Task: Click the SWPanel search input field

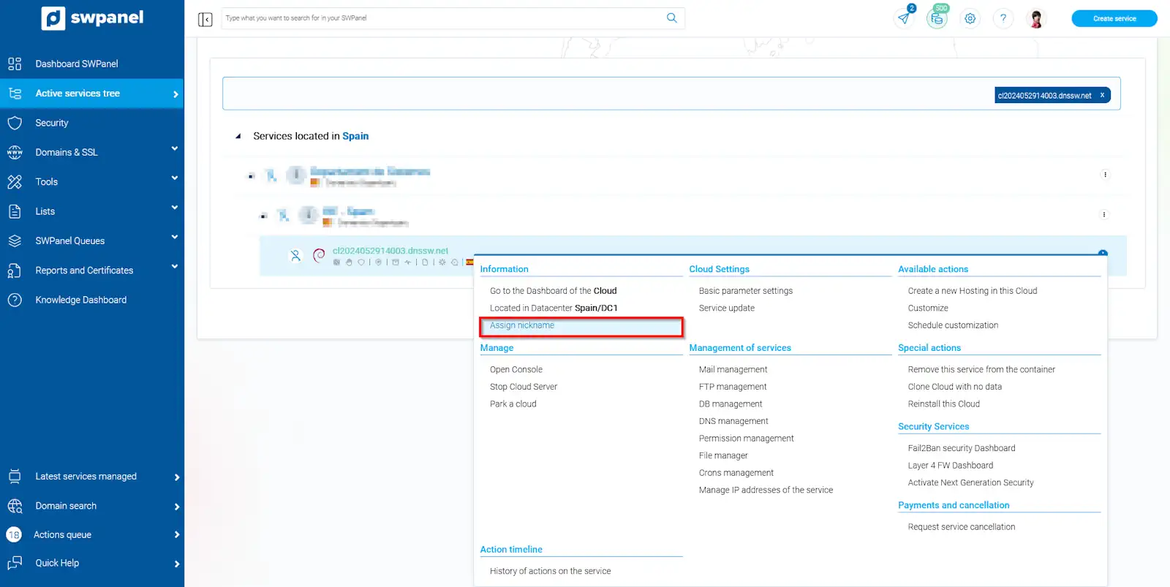Action: [x=442, y=18]
